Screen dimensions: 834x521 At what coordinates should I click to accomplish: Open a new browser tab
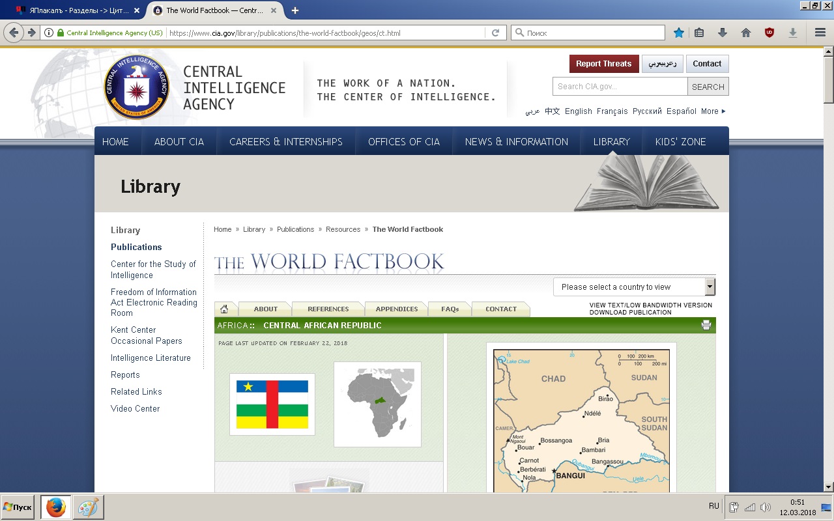(x=295, y=10)
